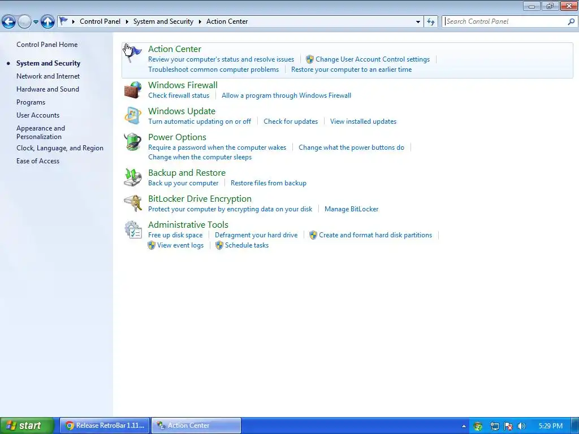Click the network tray icon

[494, 426]
